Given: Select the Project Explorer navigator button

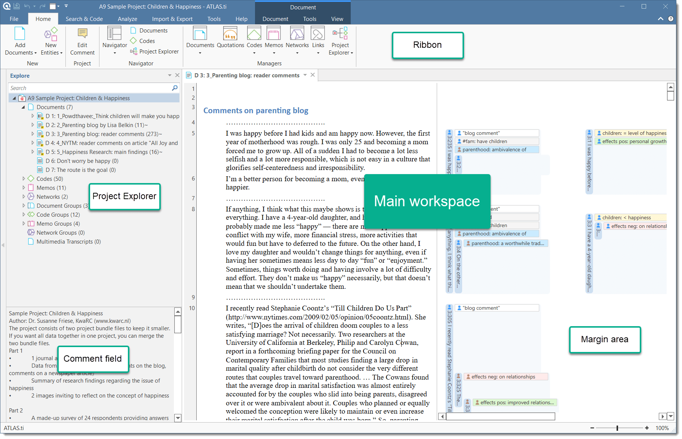Looking at the screenshot, I should point(154,52).
